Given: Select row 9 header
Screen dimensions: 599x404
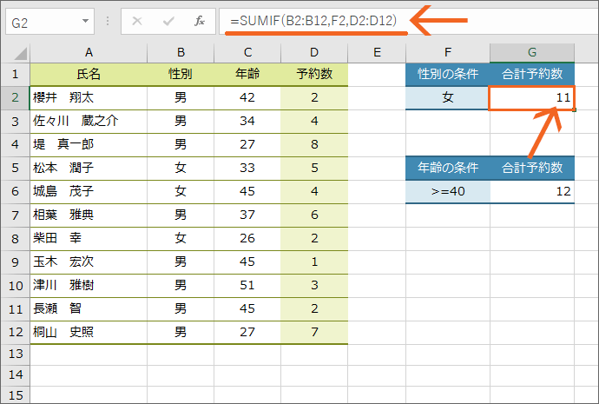Looking at the screenshot, I should [16, 262].
